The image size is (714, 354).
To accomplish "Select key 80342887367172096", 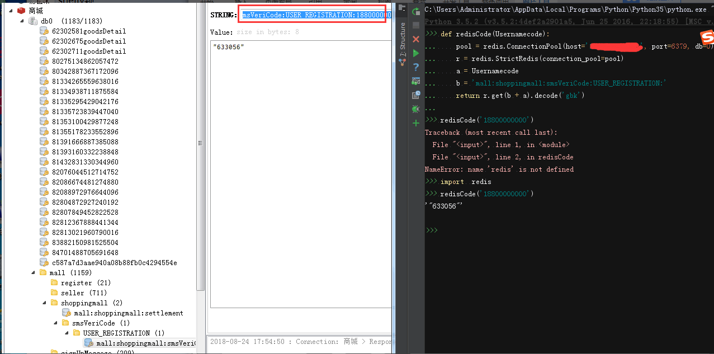I will 85,71.
